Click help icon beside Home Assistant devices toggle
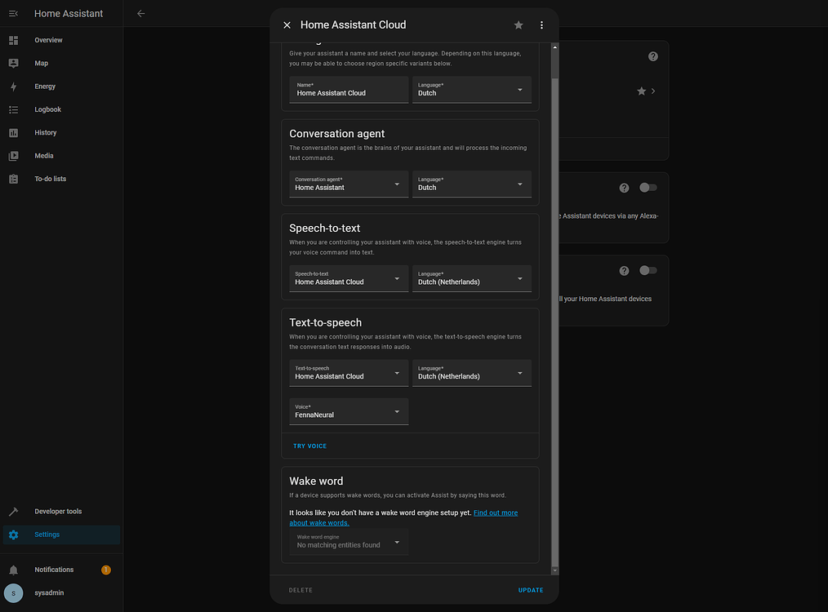The height and width of the screenshot is (612, 828). [x=624, y=271]
